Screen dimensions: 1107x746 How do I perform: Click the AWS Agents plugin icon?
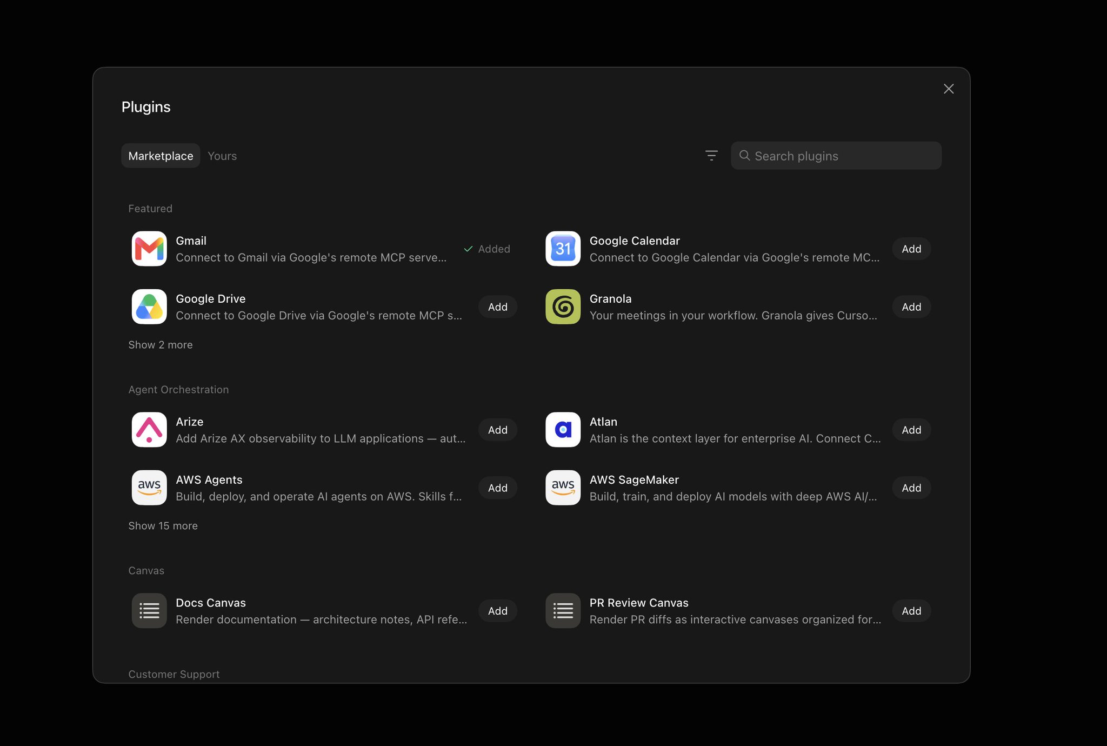tap(149, 488)
